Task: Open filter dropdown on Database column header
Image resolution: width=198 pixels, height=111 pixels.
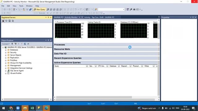Action: click(x=119, y=66)
